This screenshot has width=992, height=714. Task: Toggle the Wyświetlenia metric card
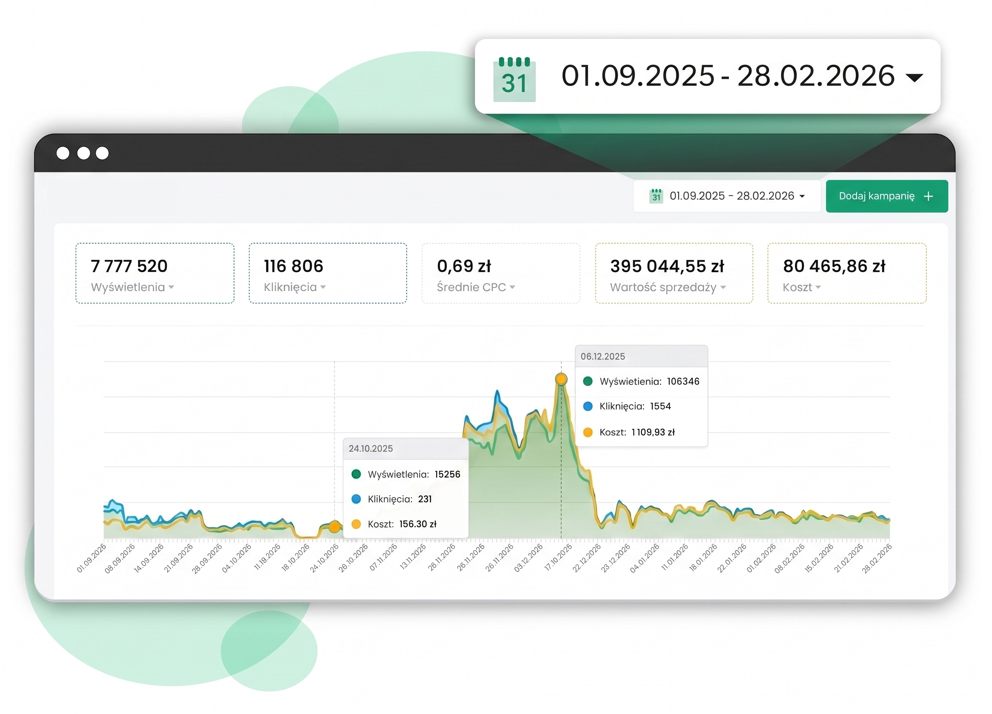pyautogui.click(x=155, y=273)
